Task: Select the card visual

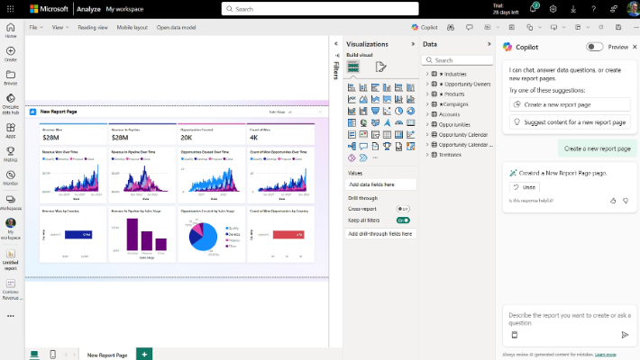Action: [x=411, y=122]
